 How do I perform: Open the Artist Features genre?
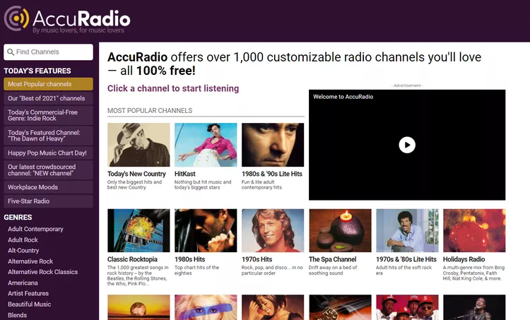tap(28, 293)
